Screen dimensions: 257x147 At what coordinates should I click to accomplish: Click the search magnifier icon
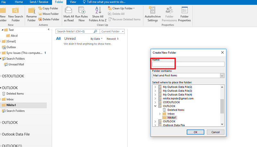point(95,31)
